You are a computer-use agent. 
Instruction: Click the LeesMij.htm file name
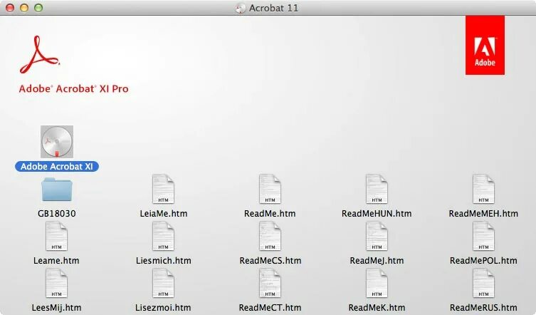[56, 307]
